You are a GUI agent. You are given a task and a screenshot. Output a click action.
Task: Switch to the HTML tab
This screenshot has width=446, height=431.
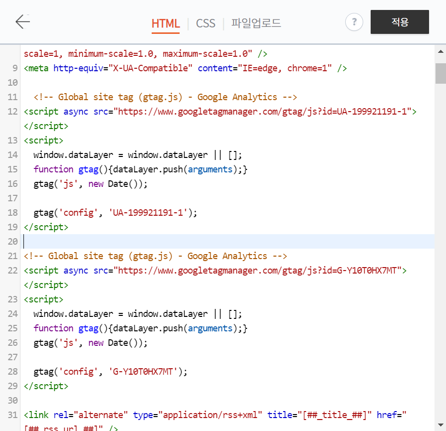coord(166,23)
